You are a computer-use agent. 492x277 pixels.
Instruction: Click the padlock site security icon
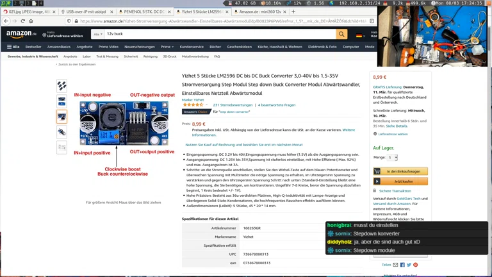coord(76,21)
